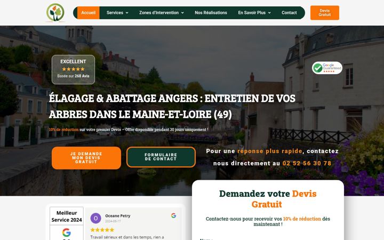The image size is (384, 240).
Task: Click the five-star rating in Excellent badge
Action: 73,69
